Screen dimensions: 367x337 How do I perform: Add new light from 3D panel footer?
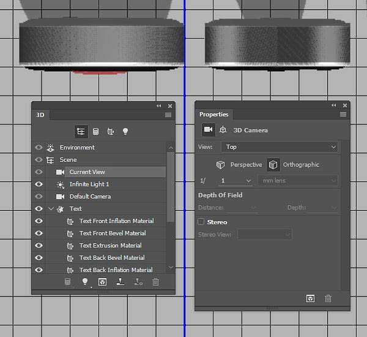coord(85,282)
